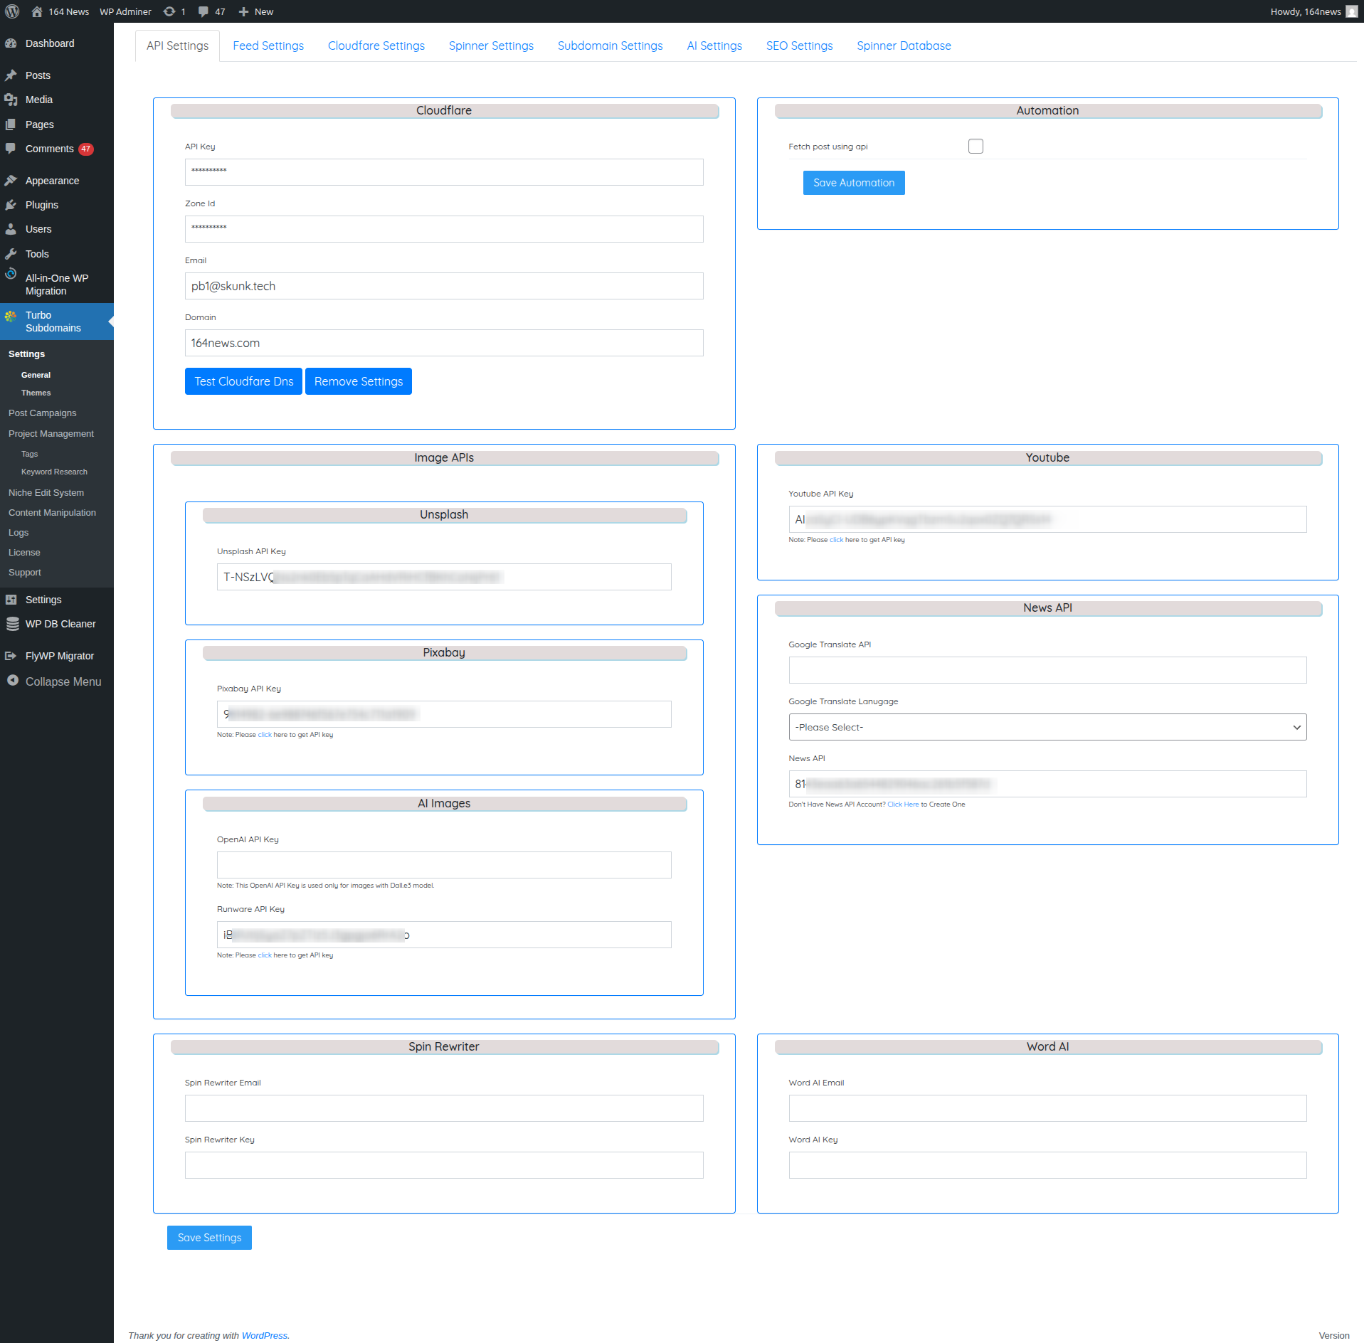Open the Media library icon
This screenshot has width=1364, height=1343.
(x=11, y=100)
